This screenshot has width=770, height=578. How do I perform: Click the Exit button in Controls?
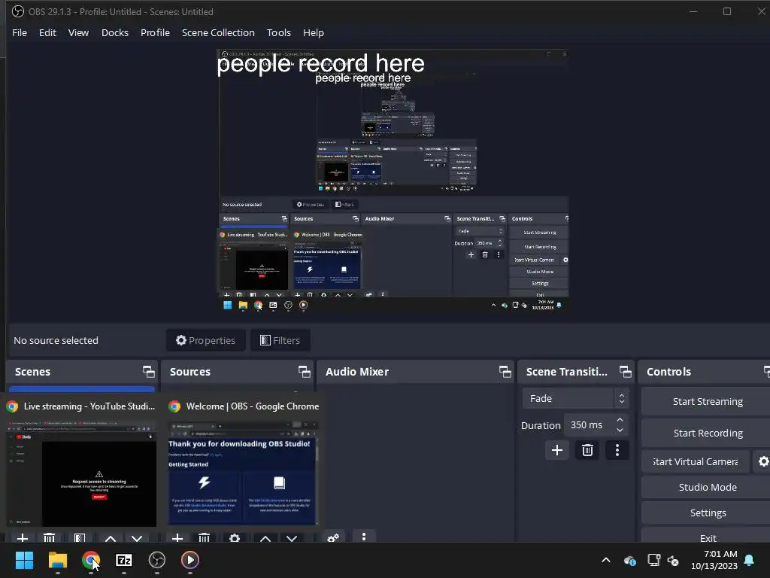tap(708, 537)
